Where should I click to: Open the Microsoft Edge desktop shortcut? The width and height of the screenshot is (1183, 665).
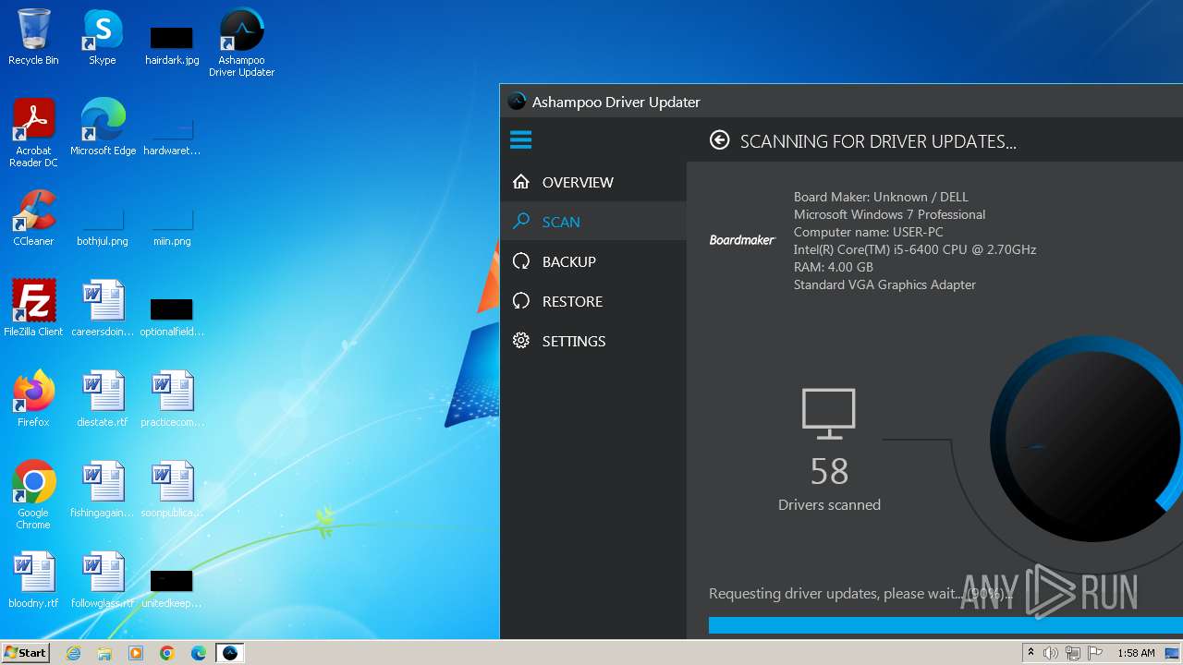[x=103, y=128]
